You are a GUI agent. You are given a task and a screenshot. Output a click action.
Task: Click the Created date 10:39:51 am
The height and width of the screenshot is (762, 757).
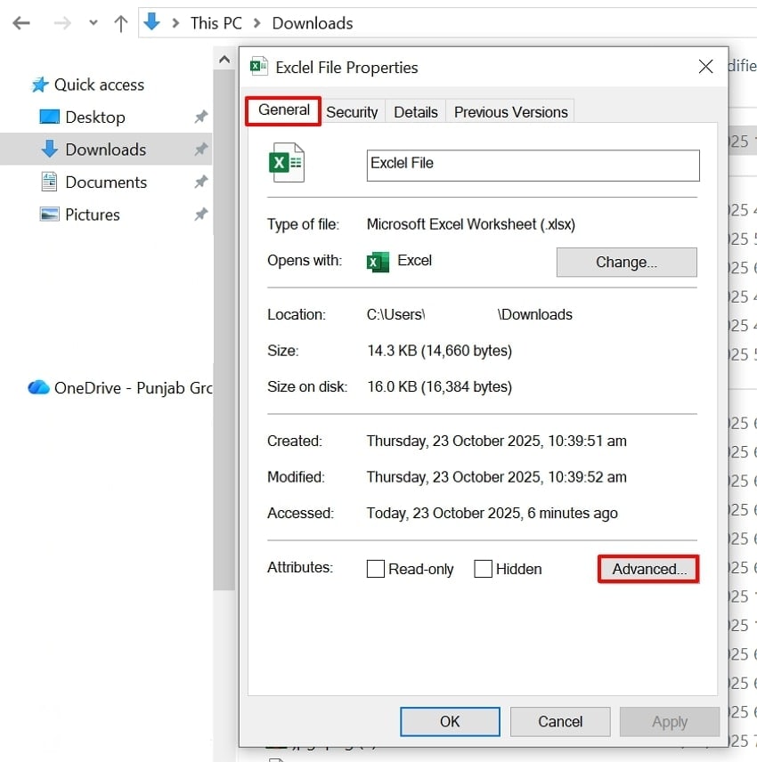click(496, 442)
